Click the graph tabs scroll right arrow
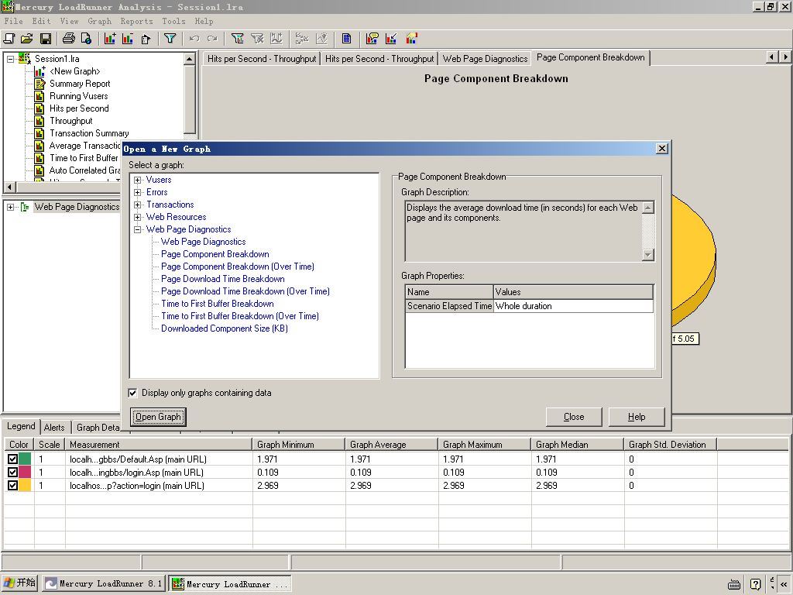793x595 pixels. (785, 57)
